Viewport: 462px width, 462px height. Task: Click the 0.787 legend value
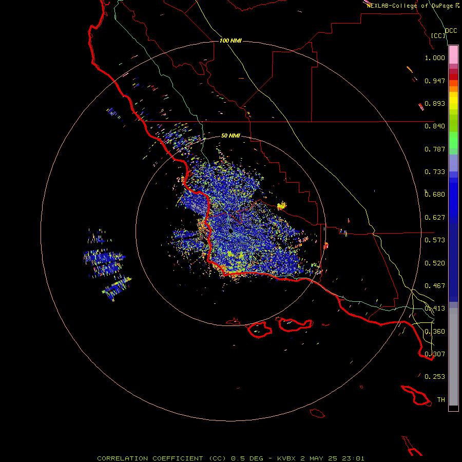click(435, 149)
